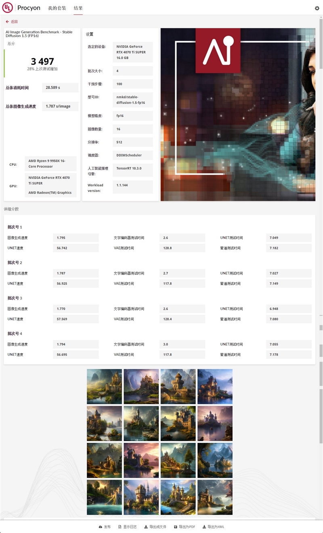Switch to the 我的套装 tab
The width and height of the screenshot is (323, 533).
pyautogui.click(x=57, y=8)
